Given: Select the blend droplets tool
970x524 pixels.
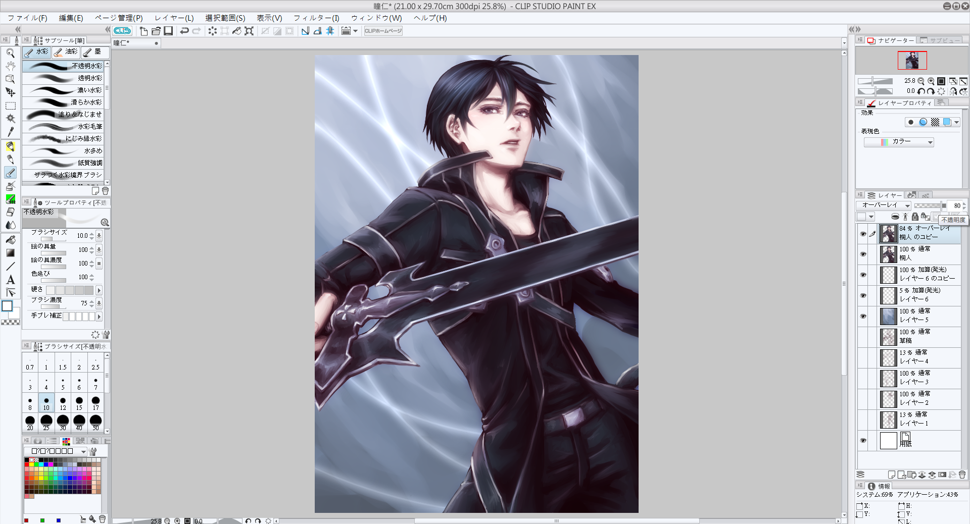Looking at the screenshot, I should pyautogui.click(x=10, y=225).
